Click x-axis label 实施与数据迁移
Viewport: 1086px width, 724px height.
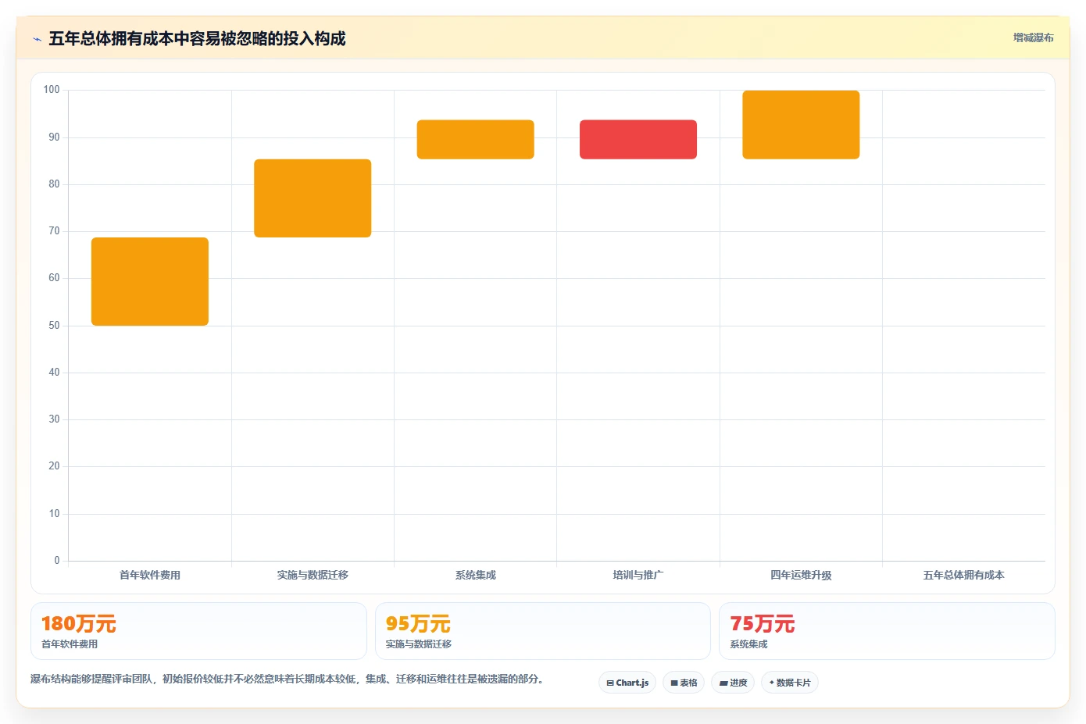pyautogui.click(x=313, y=575)
